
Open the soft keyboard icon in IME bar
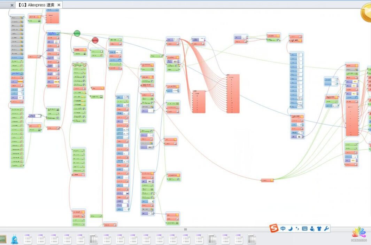[x=305, y=229]
